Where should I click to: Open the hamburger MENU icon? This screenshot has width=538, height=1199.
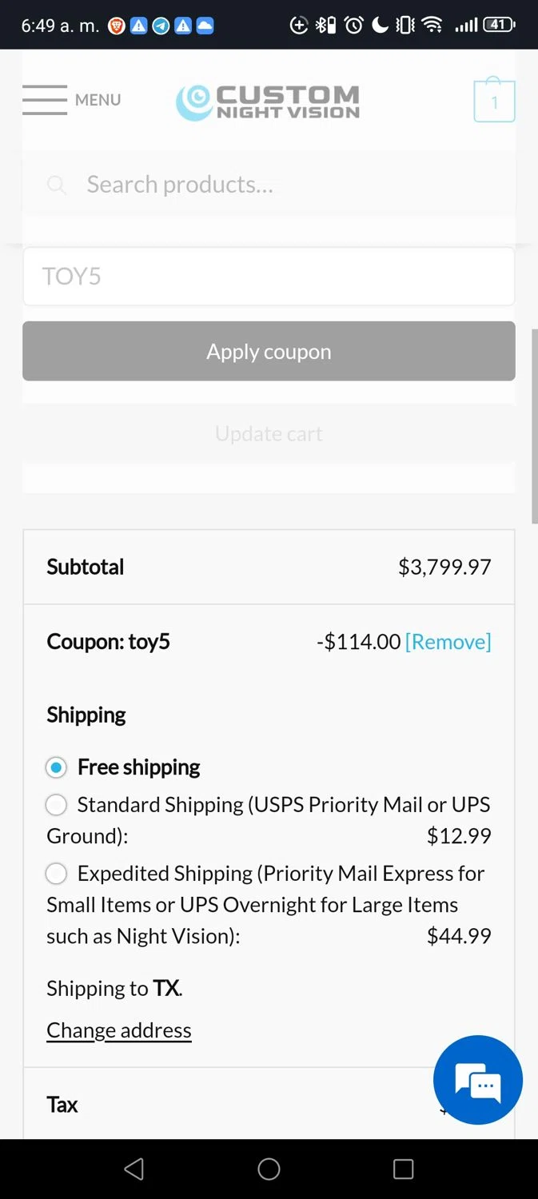pyautogui.click(x=45, y=100)
